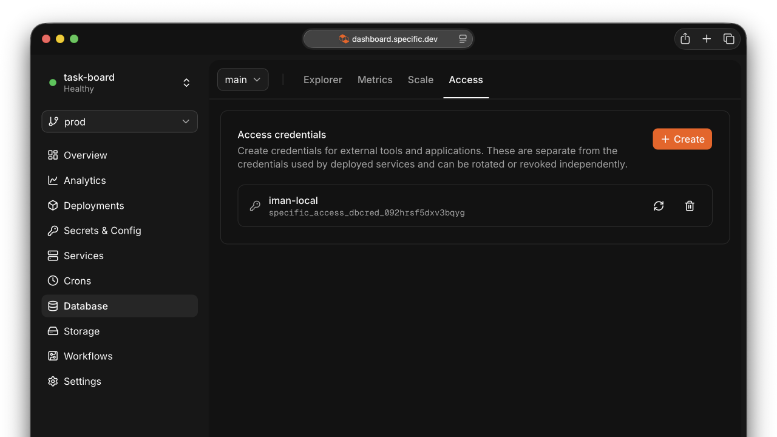Delete the iman-local credential
The width and height of the screenshot is (777, 437).
tap(690, 206)
